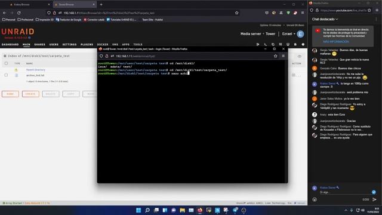The width and height of the screenshot is (382, 215).
Task: Expand the Chat destacado dropdown
Action: [325, 19]
